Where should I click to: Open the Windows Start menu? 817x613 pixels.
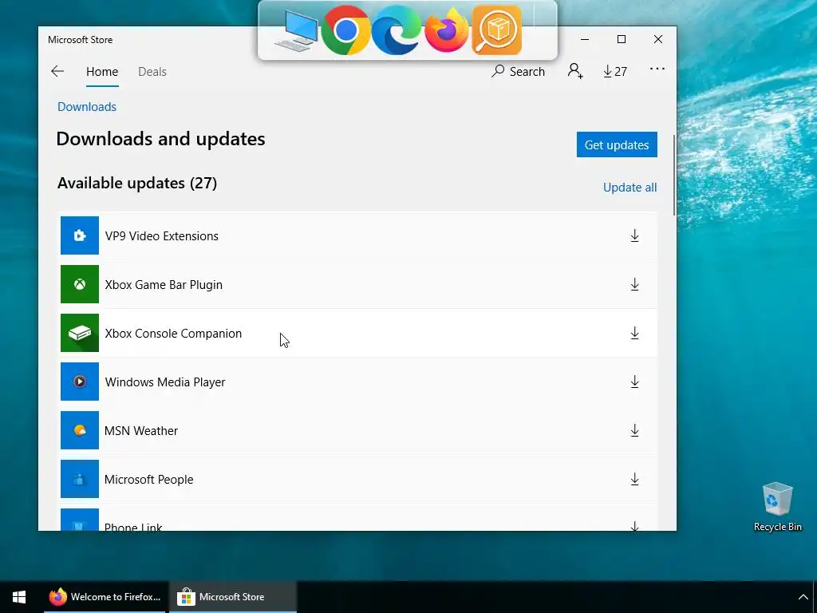(x=19, y=597)
